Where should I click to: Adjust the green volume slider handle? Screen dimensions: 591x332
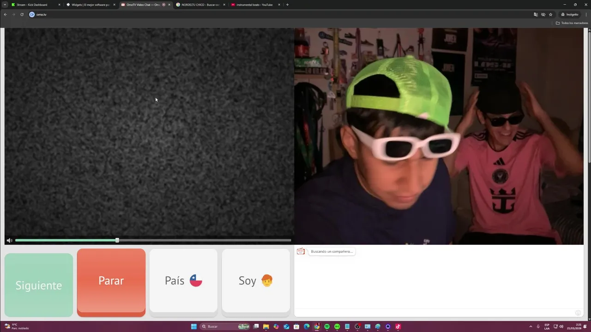click(117, 240)
